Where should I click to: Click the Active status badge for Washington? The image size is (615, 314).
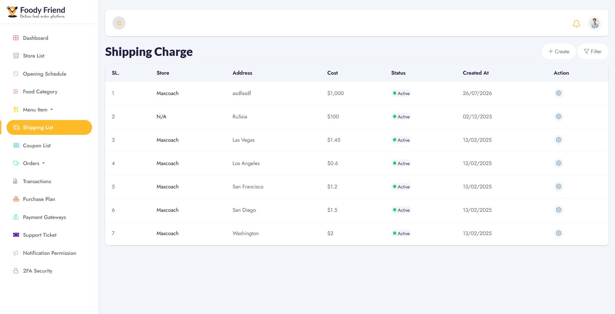click(401, 233)
